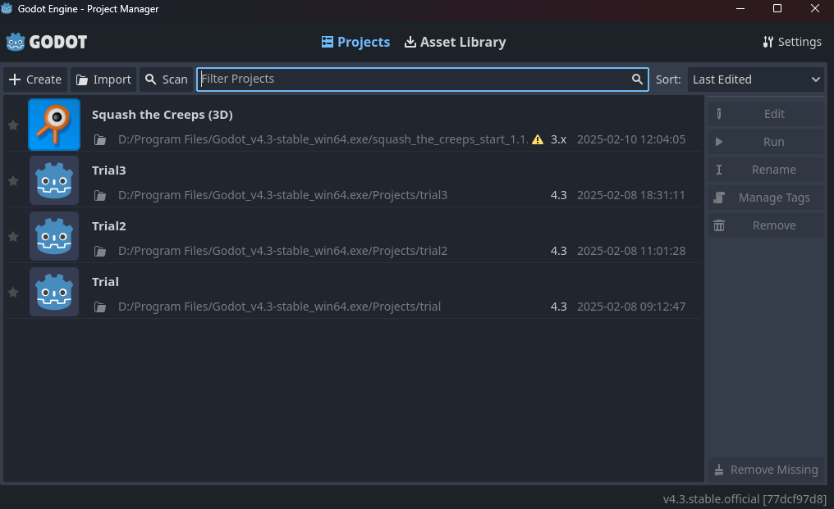The width and height of the screenshot is (834, 509).
Task: Click the 2025-02-08 18:31:11 timestamp
Action: pyautogui.click(x=631, y=196)
